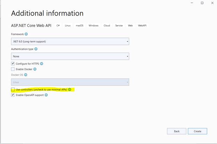217x144 pixels.
Task: Check the Enable Docker checkbox
Action: point(13,69)
